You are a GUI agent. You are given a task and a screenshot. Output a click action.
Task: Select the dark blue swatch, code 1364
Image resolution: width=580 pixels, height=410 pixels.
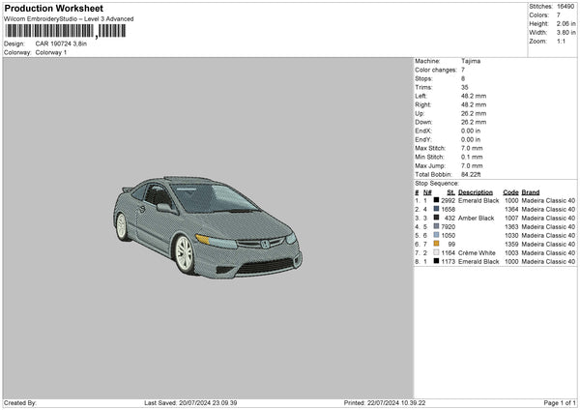[437, 209]
